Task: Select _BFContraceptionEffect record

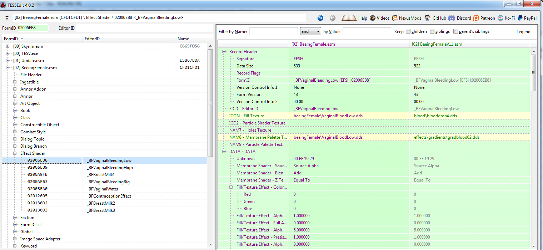Action: (109, 196)
